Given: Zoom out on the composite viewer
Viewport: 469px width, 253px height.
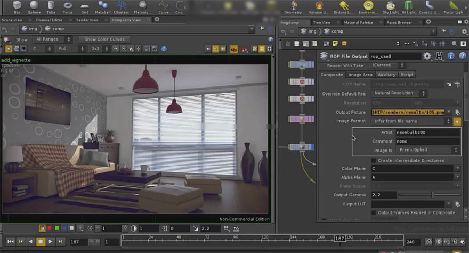Looking at the screenshot, I should [x=124, y=49].
